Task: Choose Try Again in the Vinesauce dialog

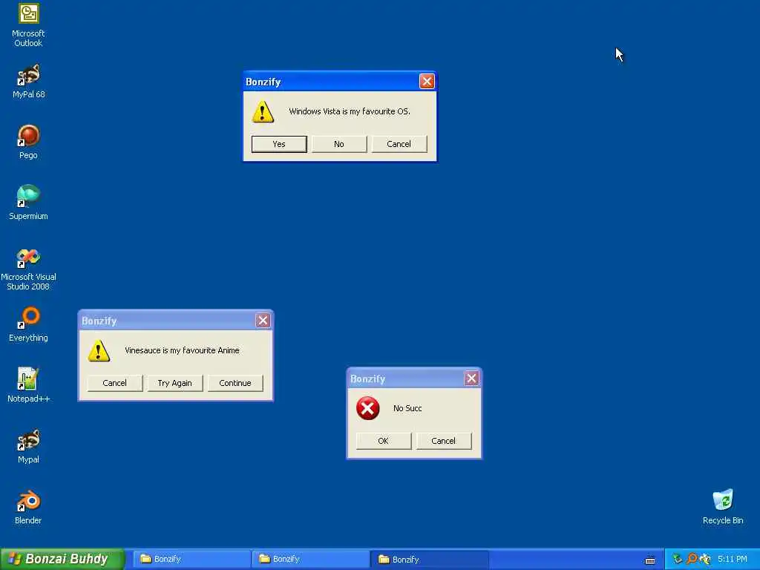Action: pyautogui.click(x=175, y=383)
